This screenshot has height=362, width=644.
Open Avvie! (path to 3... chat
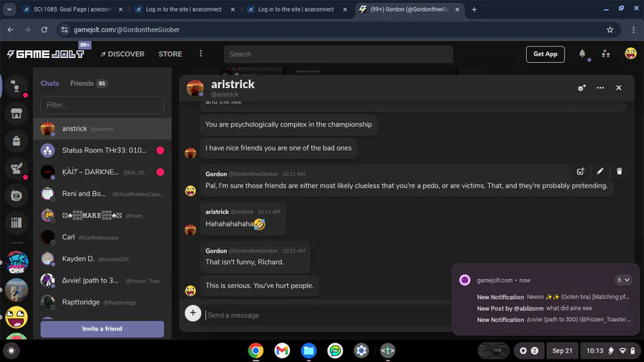[x=102, y=280]
